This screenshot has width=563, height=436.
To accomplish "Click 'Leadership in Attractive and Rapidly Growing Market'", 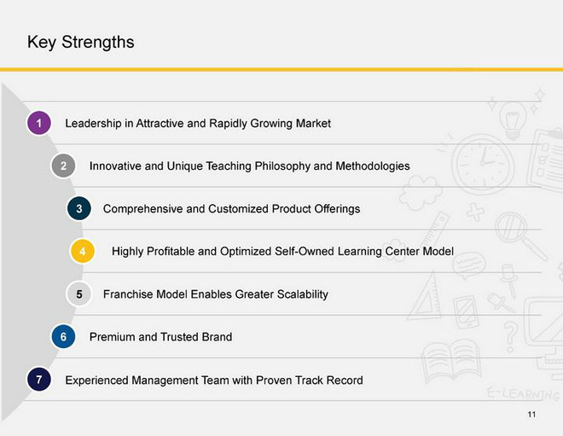I will point(198,123).
